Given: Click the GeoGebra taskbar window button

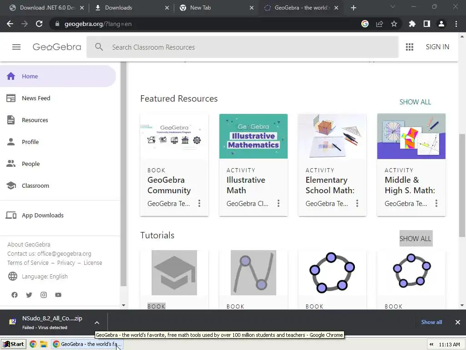Looking at the screenshot, I should pyautogui.click(x=87, y=345).
